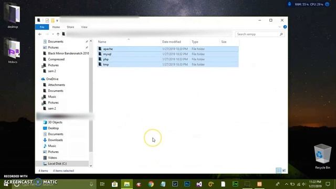This screenshot has width=336, height=189.
Task: Open Music under OneDrive
Action: tap(52, 97)
